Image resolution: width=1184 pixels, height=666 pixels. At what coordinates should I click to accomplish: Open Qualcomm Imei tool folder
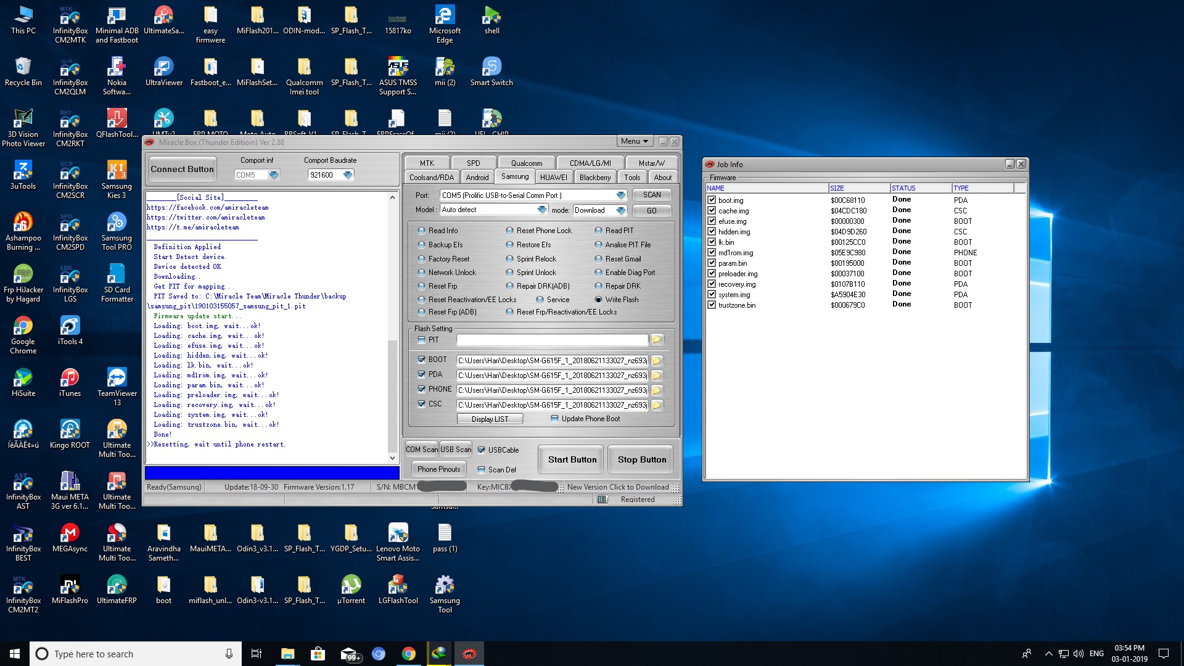pyautogui.click(x=304, y=76)
